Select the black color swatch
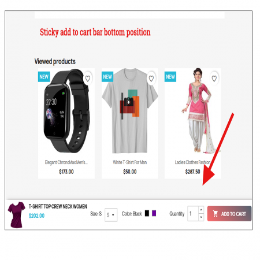260x260 pixels. pyautogui.click(x=147, y=213)
